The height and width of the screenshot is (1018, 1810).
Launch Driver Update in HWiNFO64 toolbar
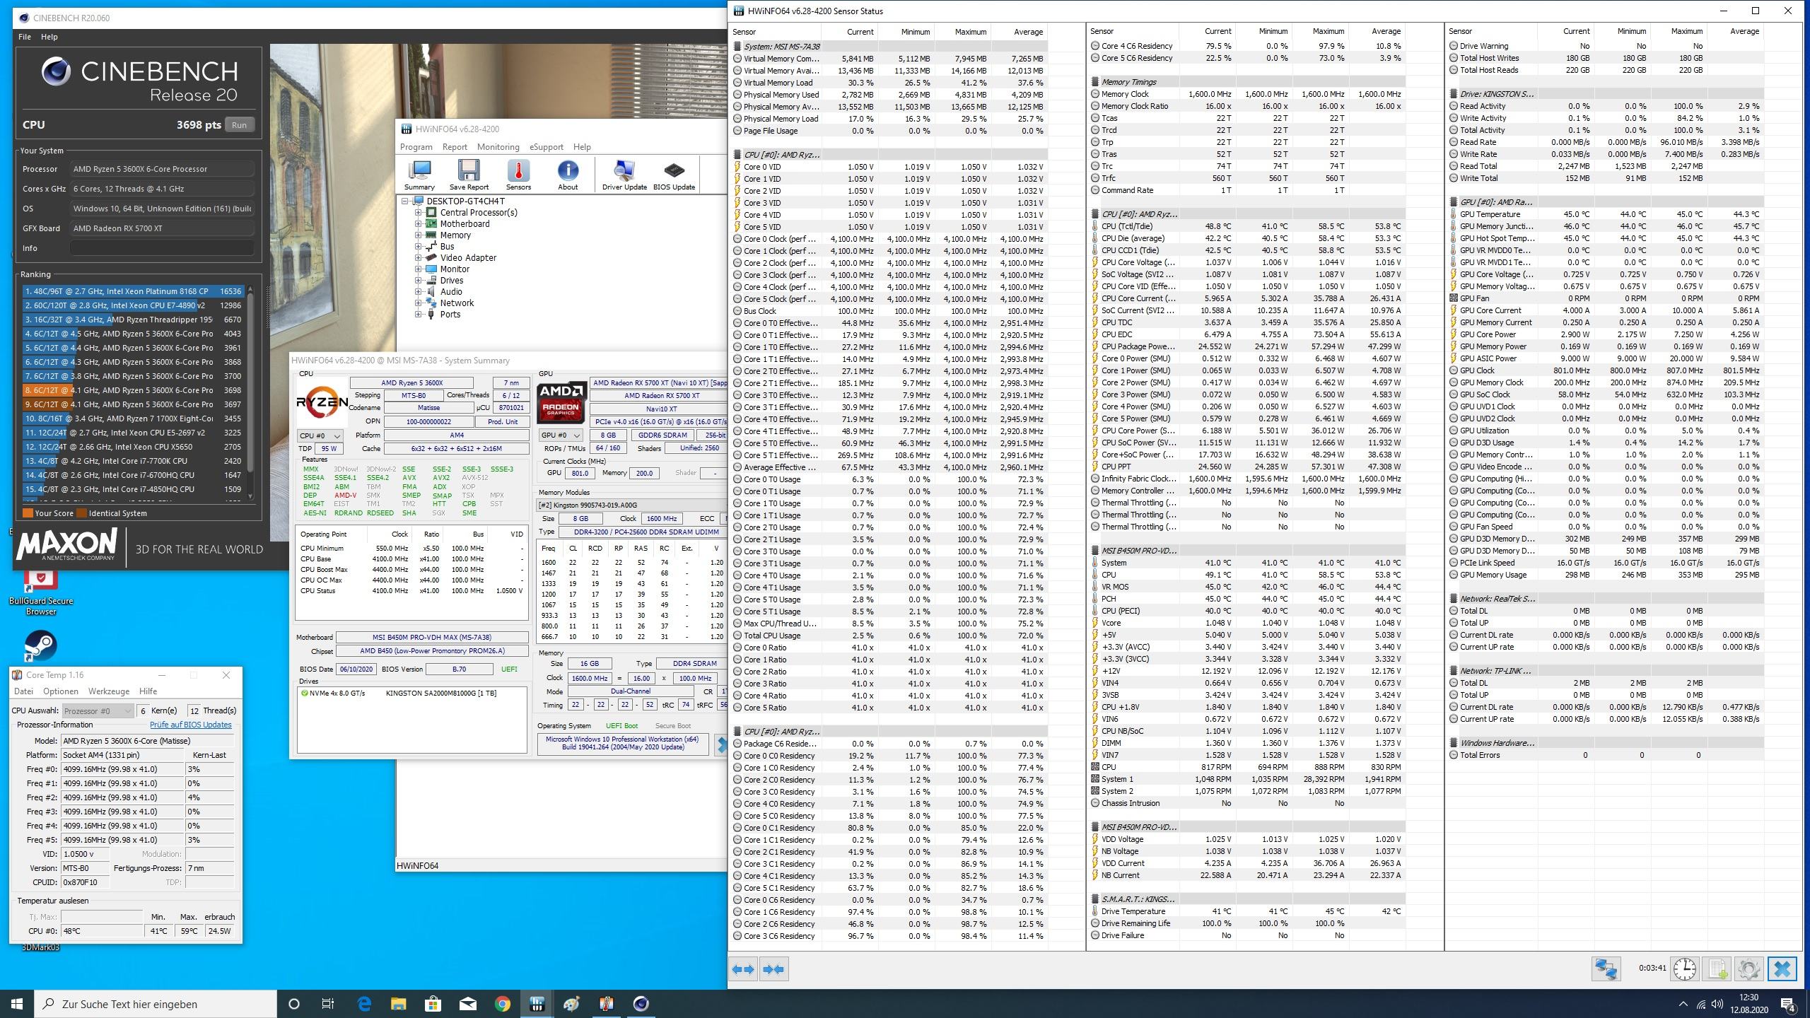(624, 175)
